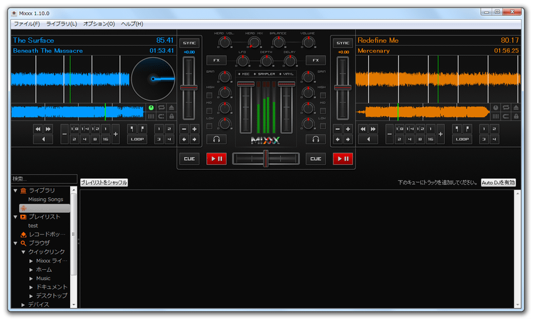Viewport: 534px width, 320px height.
Task: Click the Auto DJを有効 button
Action: point(498,182)
